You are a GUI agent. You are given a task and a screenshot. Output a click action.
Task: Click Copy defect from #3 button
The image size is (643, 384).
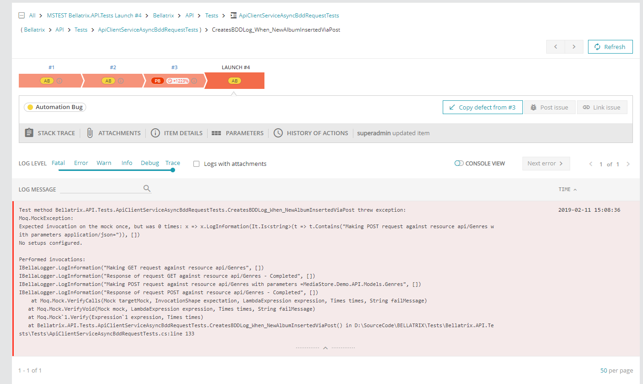tap(483, 107)
